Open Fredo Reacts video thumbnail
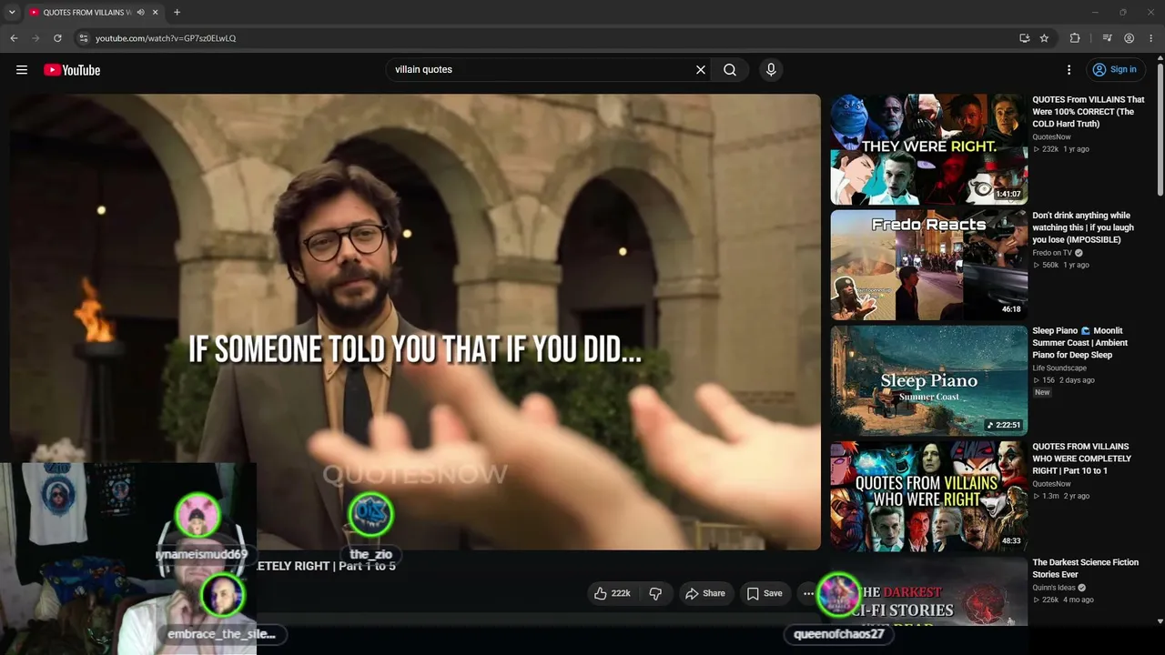Image resolution: width=1165 pixels, height=655 pixels. pos(929,266)
